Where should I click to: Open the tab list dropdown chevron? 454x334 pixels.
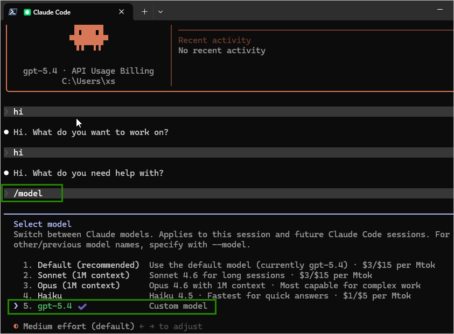point(161,11)
